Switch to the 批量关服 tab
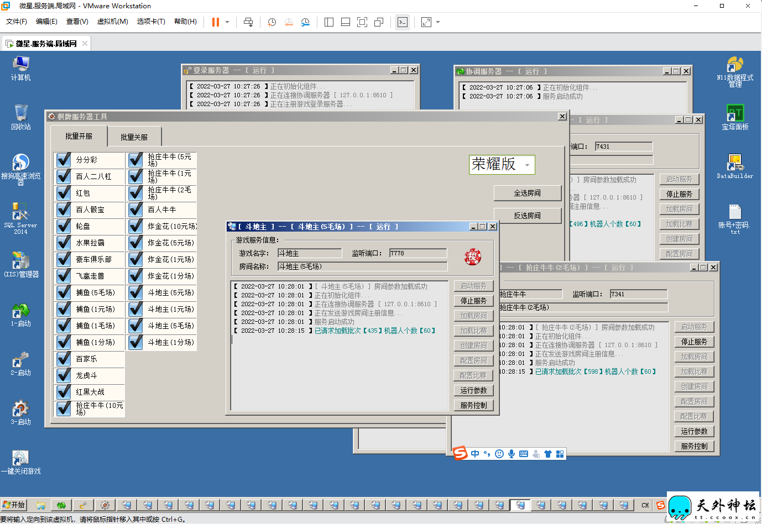Image resolution: width=762 pixels, height=524 pixels. (134, 137)
